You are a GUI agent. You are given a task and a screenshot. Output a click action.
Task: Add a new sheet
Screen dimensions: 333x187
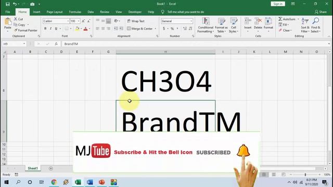pyautogui.click(x=51, y=168)
